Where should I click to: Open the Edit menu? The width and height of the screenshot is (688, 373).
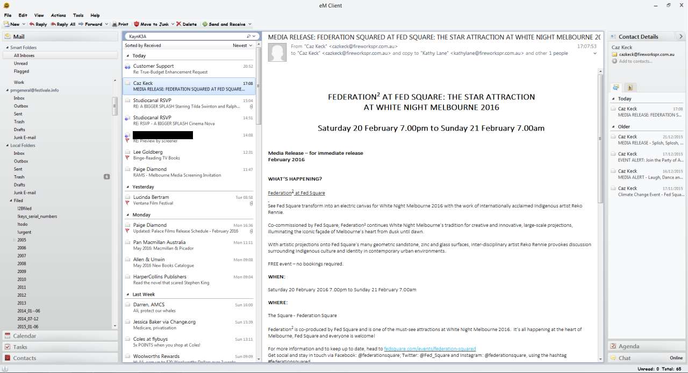[x=23, y=16]
